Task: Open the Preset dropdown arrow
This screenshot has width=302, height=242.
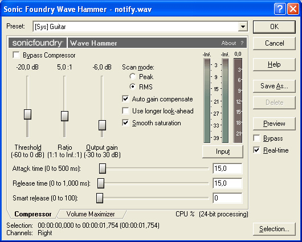Action: click(x=243, y=27)
